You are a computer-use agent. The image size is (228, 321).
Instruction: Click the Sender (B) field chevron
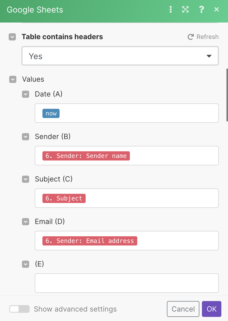[x=26, y=137]
